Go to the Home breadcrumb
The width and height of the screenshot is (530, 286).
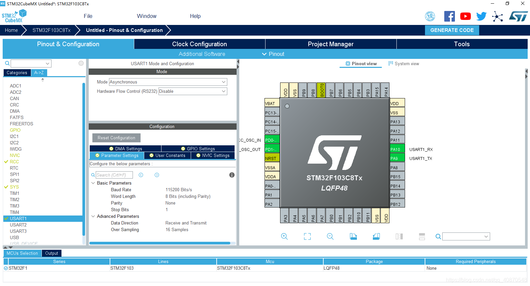tap(11, 30)
